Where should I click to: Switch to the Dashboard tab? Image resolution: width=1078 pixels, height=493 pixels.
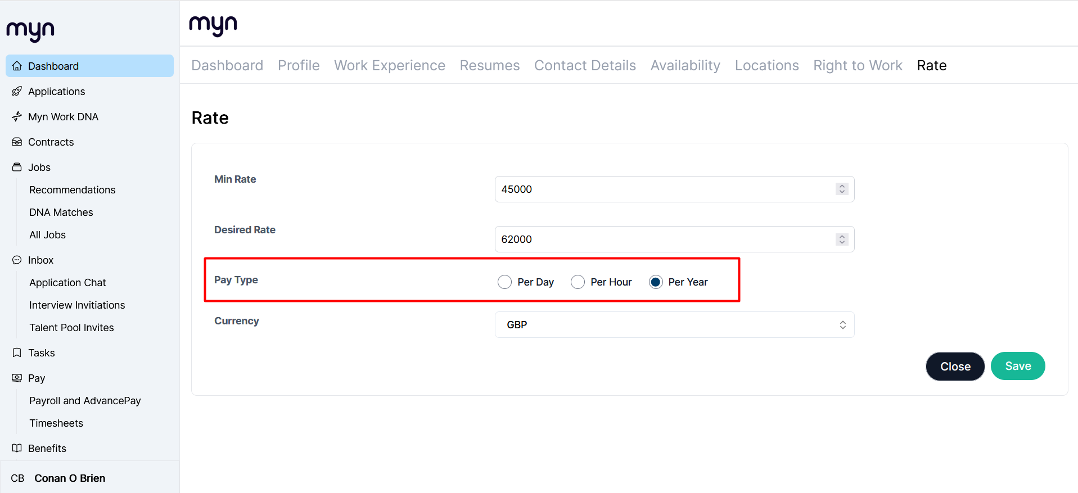tap(227, 65)
